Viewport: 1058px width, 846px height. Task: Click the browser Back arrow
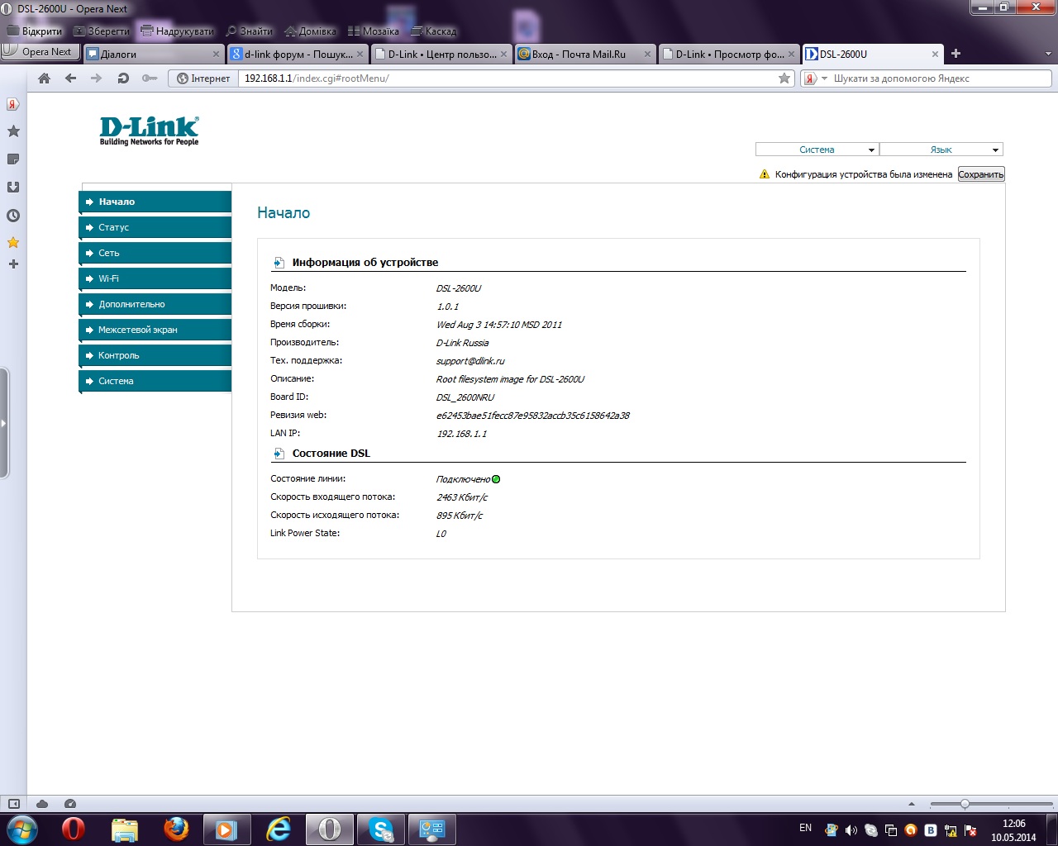click(x=70, y=78)
